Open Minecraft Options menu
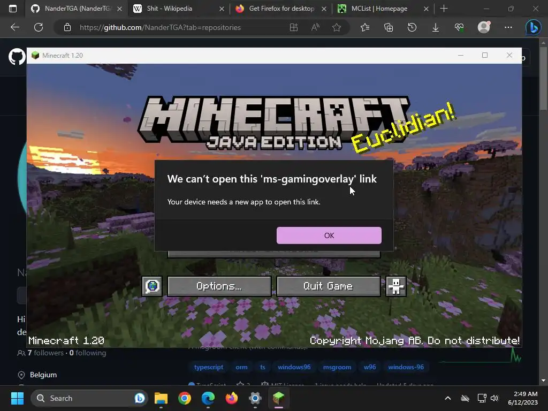This screenshot has width=548, height=411. (x=219, y=286)
